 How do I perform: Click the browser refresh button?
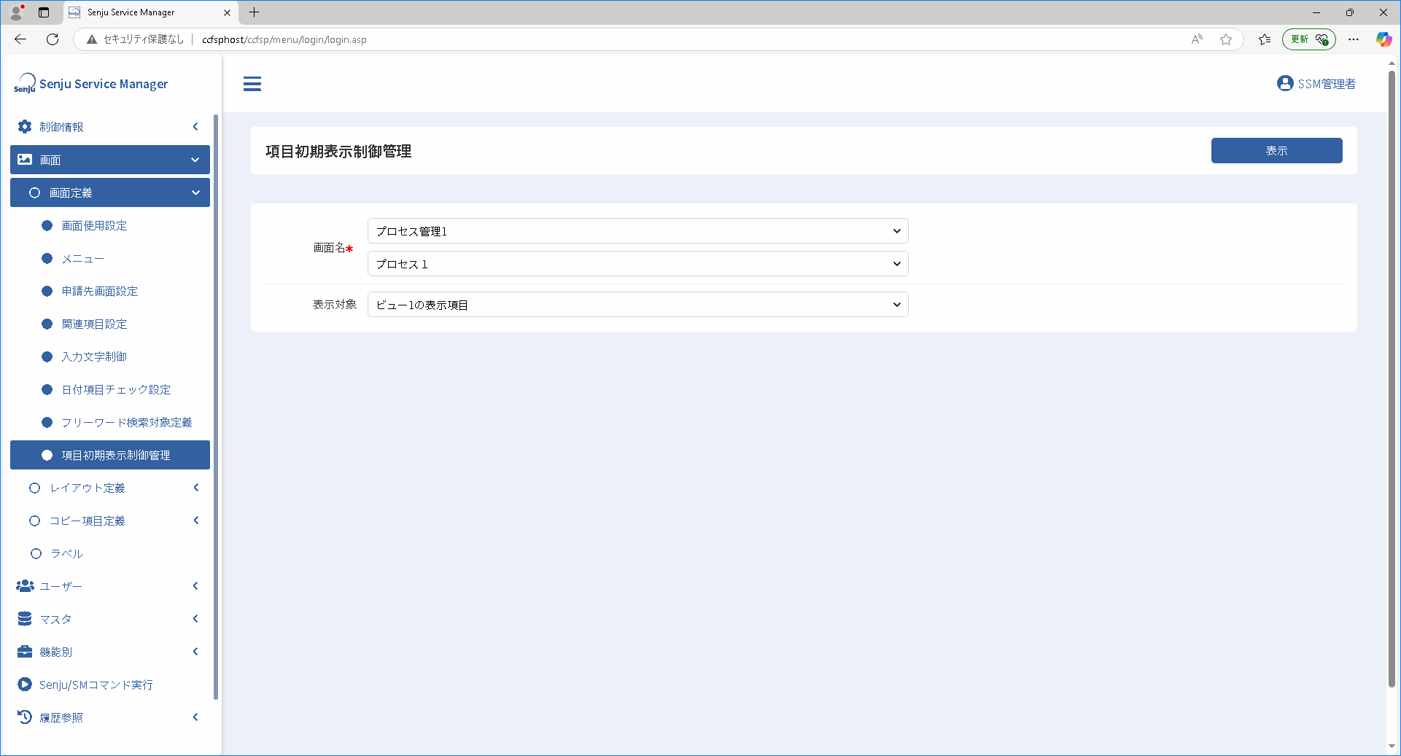tap(53, 39)
